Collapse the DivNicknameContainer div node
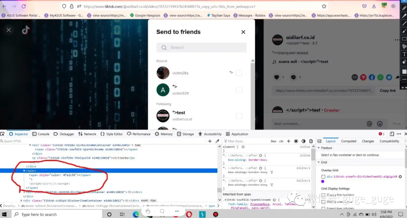The image size is (407, 218). click(x=30, y=145)
